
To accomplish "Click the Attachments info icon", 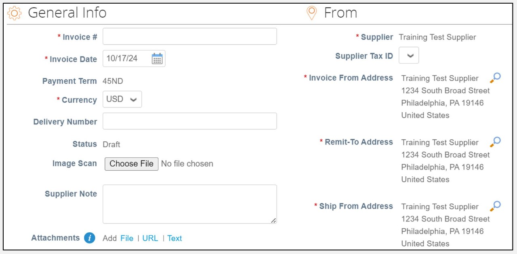I will (90, 238).
